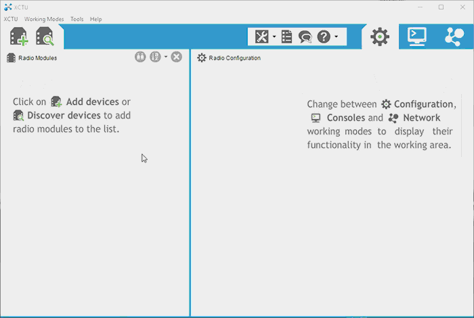Screen dimensions: 474x318
Task: Click the bold "Consoles" hint text
Action: [346, 118]
